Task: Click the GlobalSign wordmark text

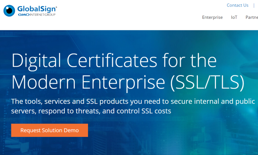Action: [x=37, y=9]
